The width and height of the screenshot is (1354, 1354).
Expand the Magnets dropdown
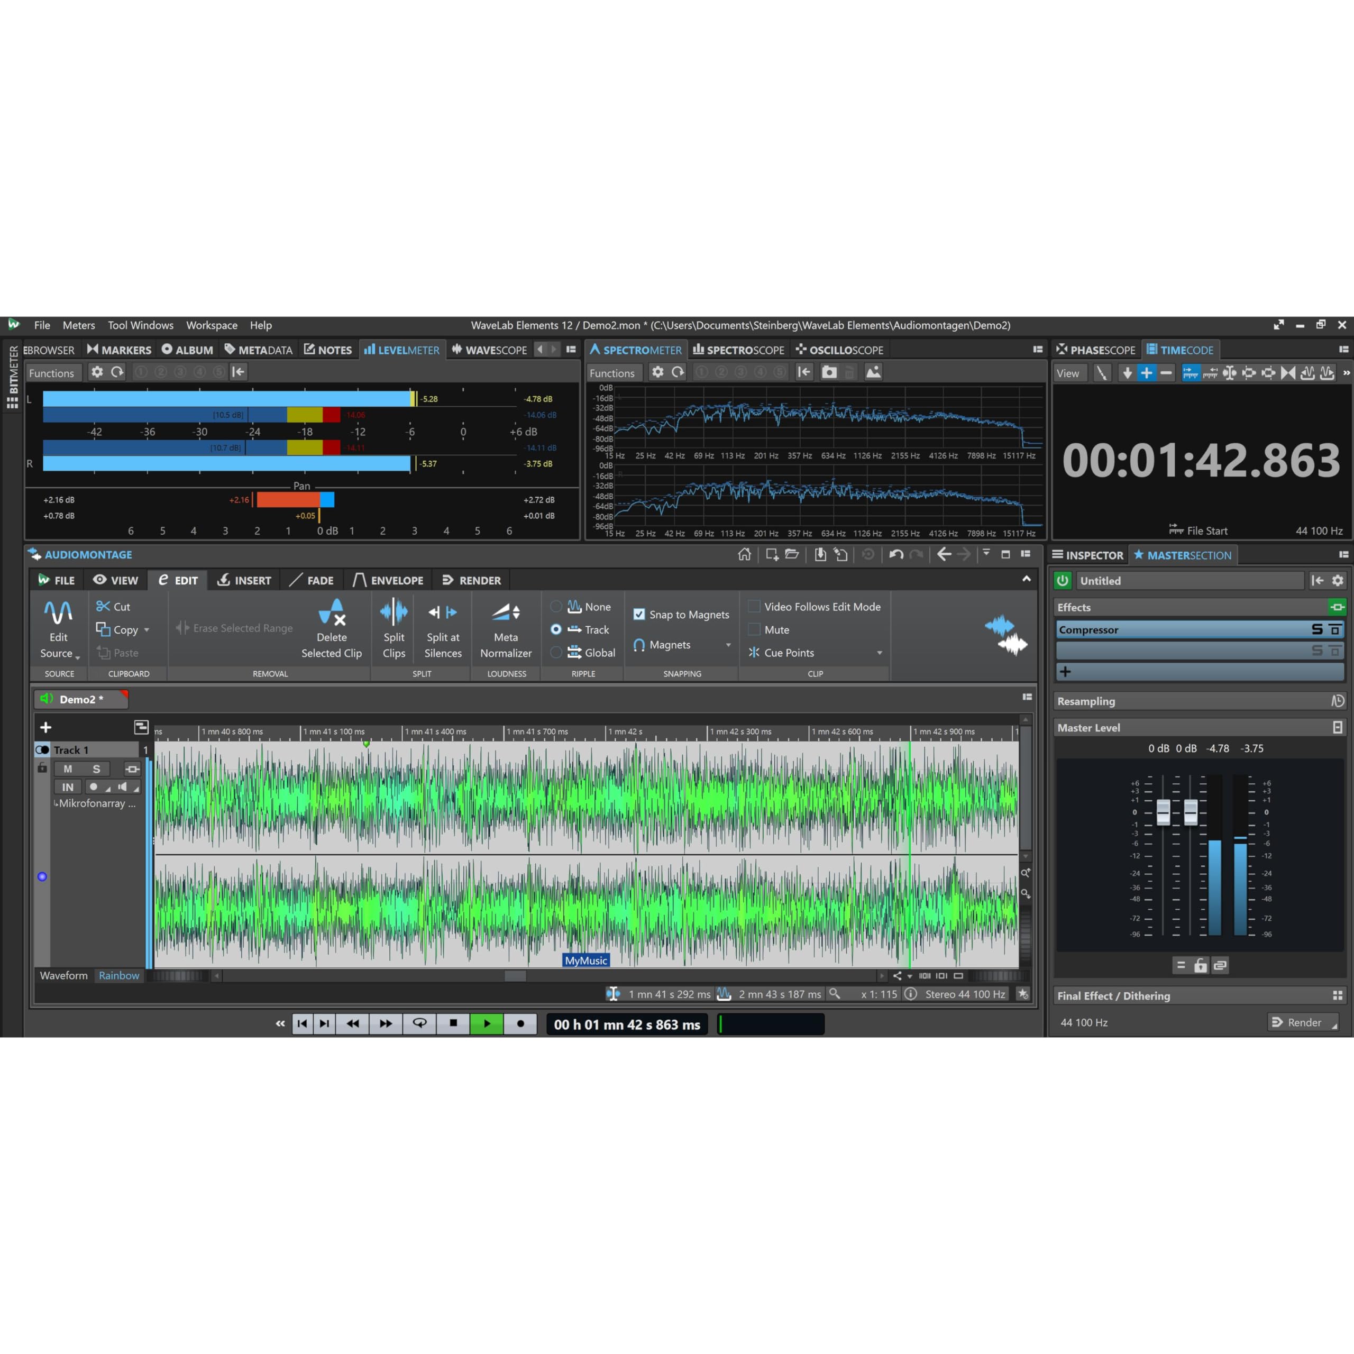728,645
